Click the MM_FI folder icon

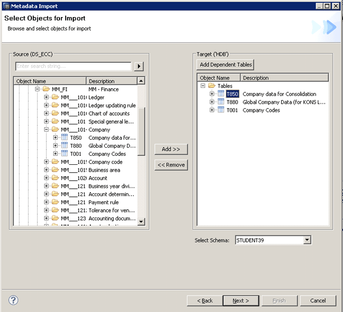point(46,90)
